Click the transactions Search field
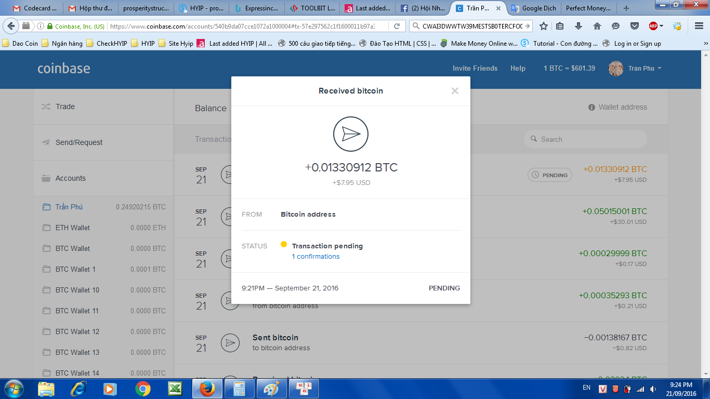This screenshot has height=399, width=710. click(x=585, y=139)
